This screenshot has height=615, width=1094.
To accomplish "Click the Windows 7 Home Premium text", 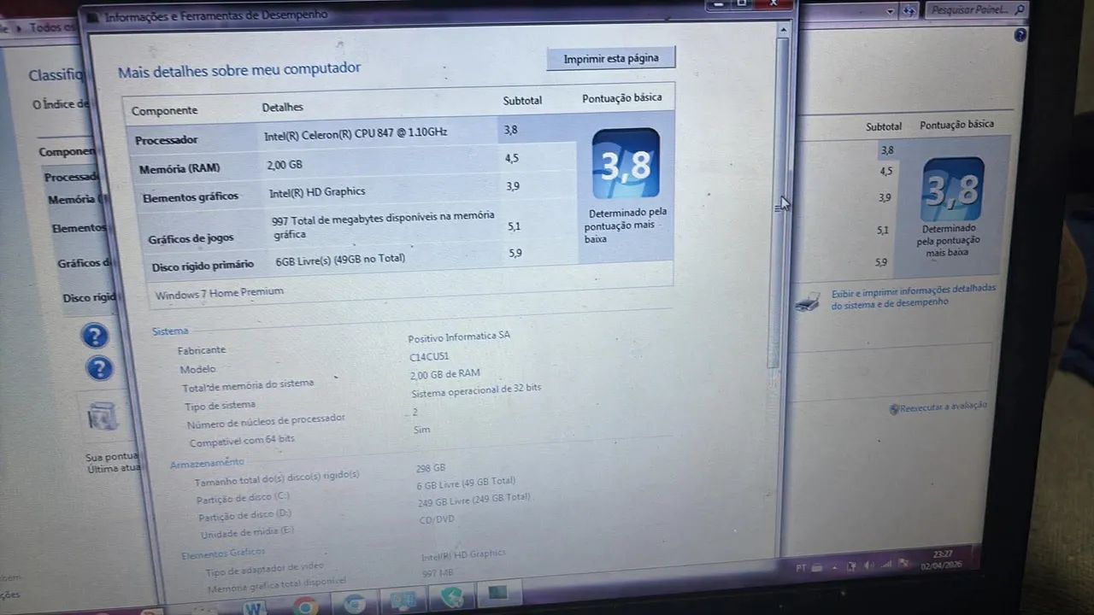I will 219,292.
